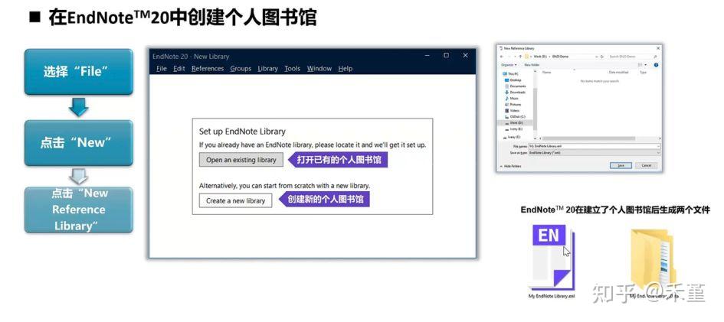Sort files by Type column

(644, 72)
